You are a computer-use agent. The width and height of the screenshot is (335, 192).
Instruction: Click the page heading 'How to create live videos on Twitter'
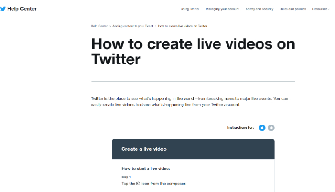193,51
